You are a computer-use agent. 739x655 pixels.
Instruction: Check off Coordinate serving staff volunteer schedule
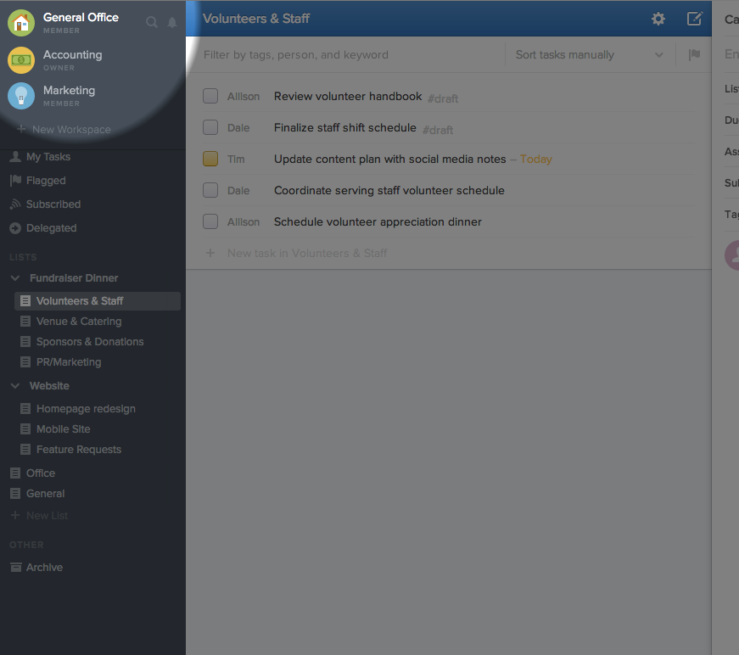pos(210,190)
